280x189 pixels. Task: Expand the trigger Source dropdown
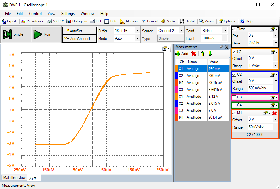point(181,31)
